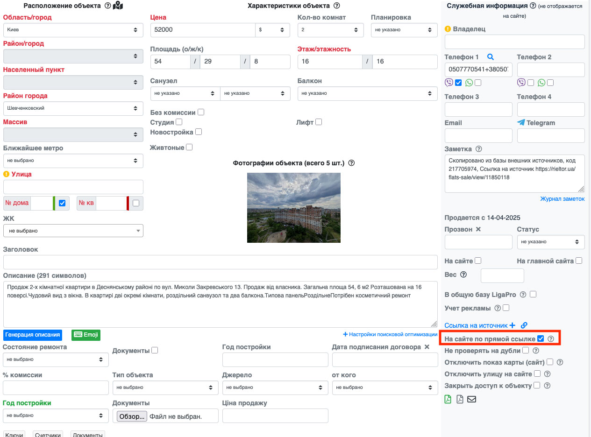Click help icon beside Учет рекламы

pos(498,308)
